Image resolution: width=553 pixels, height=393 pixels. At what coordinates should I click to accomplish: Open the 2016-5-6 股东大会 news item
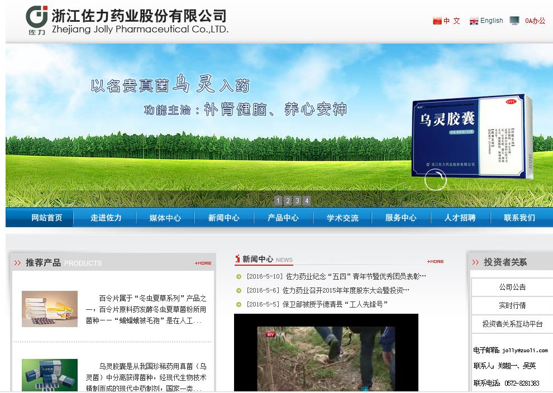328,290
